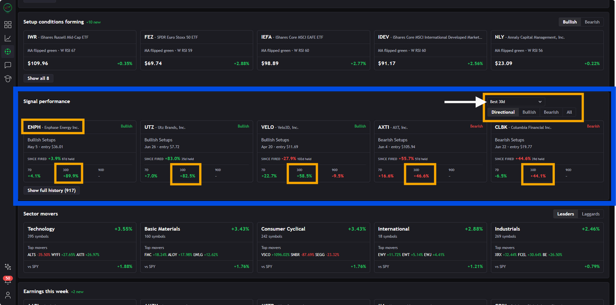
Task: Click the sparkles AI icon in sidebar
Action: [8, 267]
